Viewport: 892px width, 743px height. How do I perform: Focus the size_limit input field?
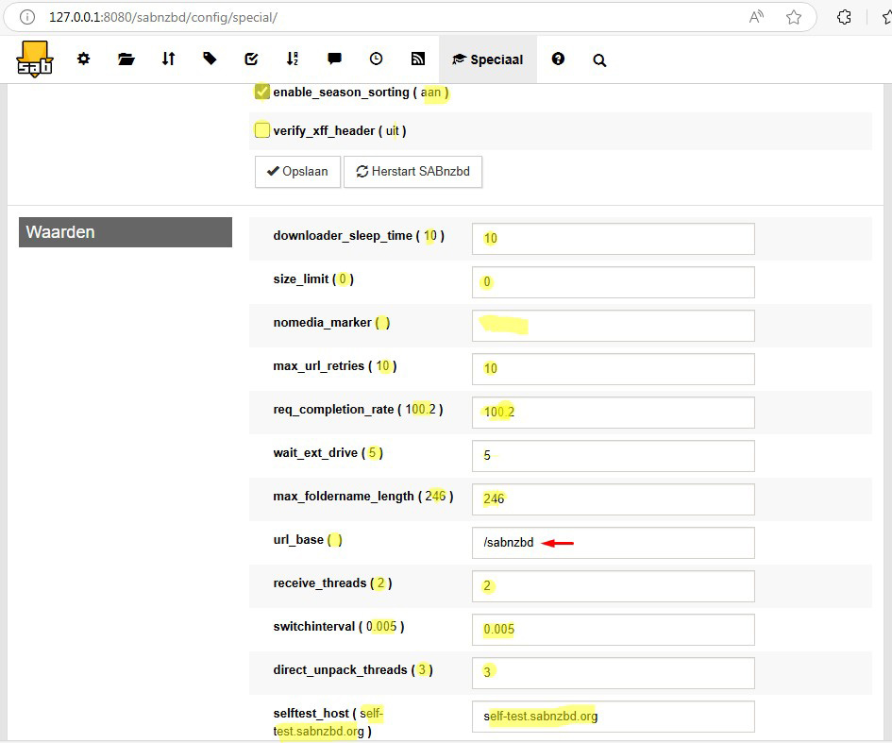click(x=614, y=282)
